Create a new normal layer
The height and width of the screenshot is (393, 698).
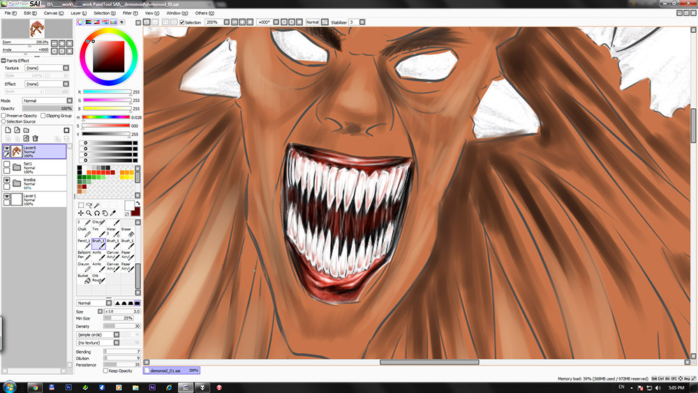click(8, 131)
